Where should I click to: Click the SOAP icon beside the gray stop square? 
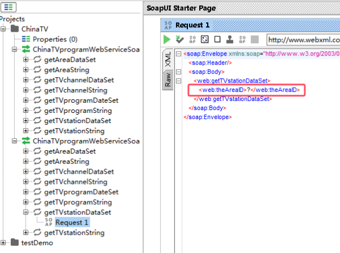(x=242, y=39)
